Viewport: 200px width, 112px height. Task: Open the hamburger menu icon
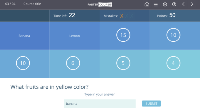(x=155, y=5)
